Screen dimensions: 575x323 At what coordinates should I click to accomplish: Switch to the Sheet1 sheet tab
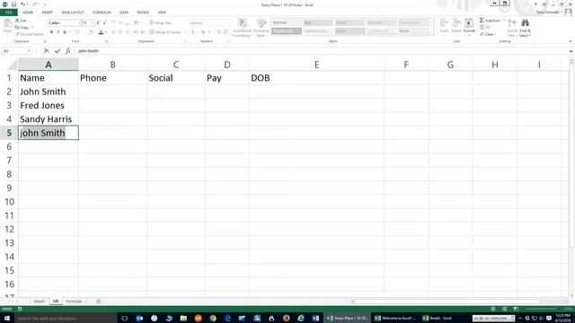[40, 301]
